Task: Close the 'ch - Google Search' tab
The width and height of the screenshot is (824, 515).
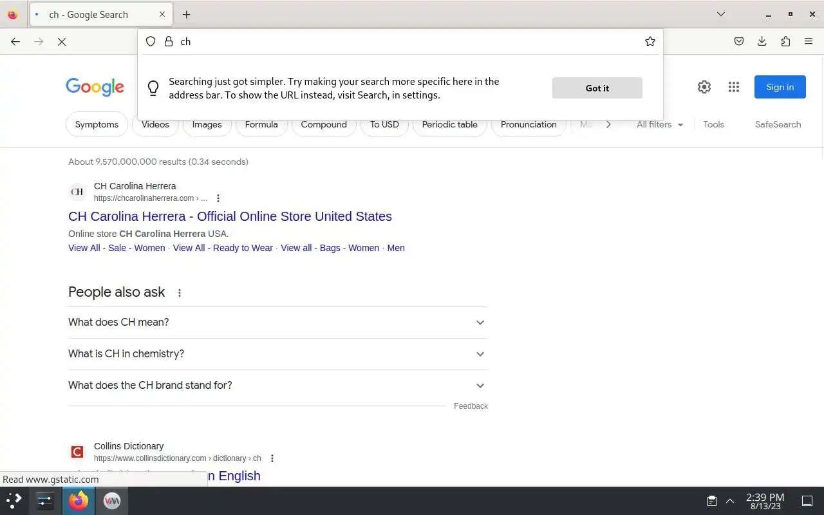Action: tap(162, 14)
